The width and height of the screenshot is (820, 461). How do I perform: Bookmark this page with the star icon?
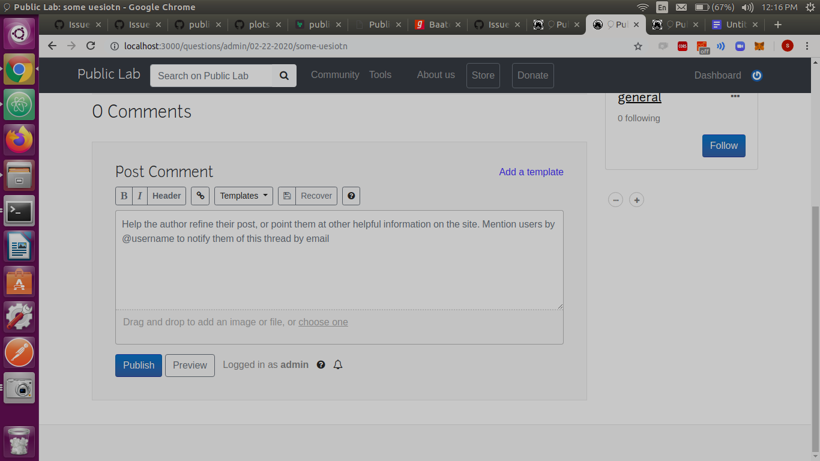coord(638,46)
